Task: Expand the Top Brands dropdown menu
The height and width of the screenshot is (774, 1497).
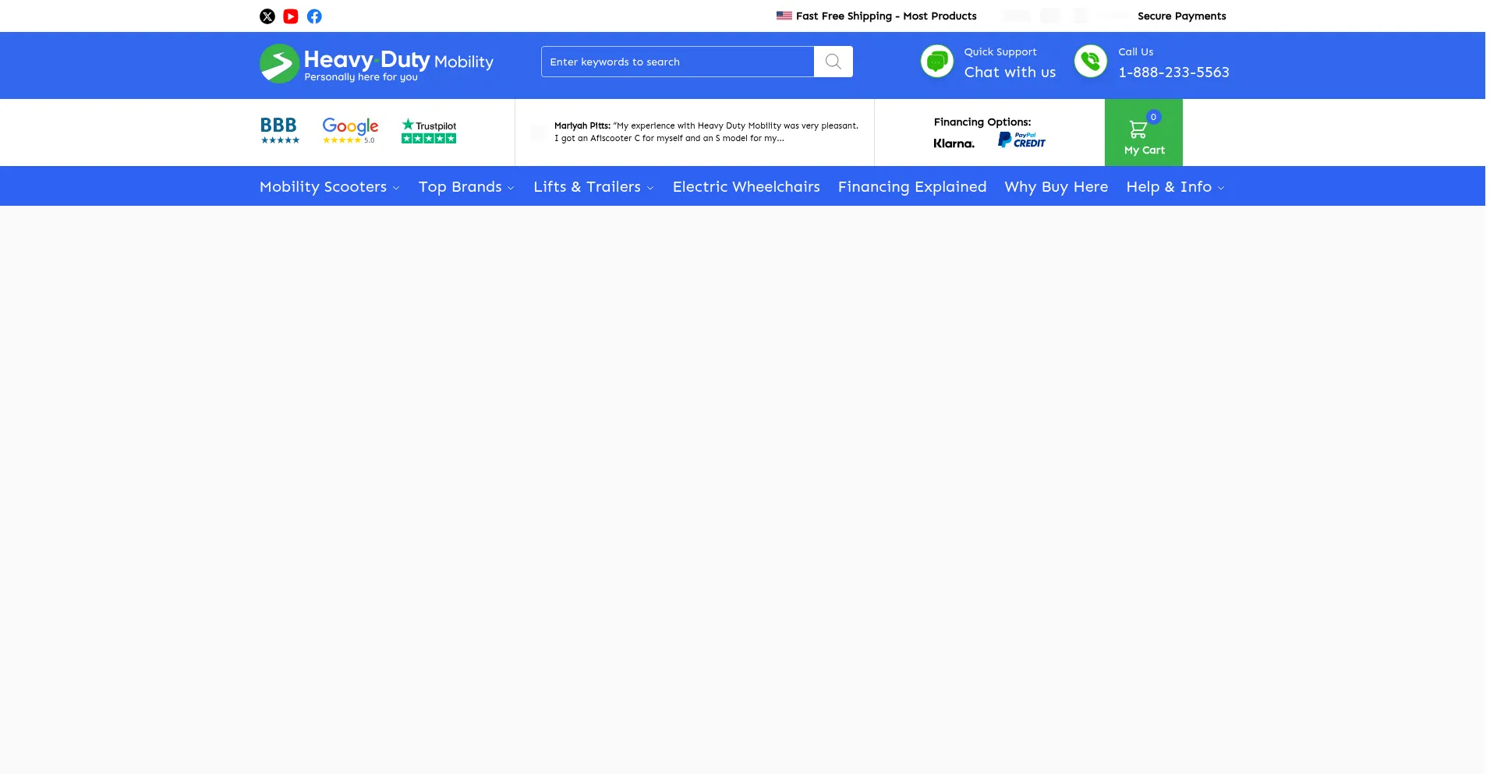Action: click(466, 187)
